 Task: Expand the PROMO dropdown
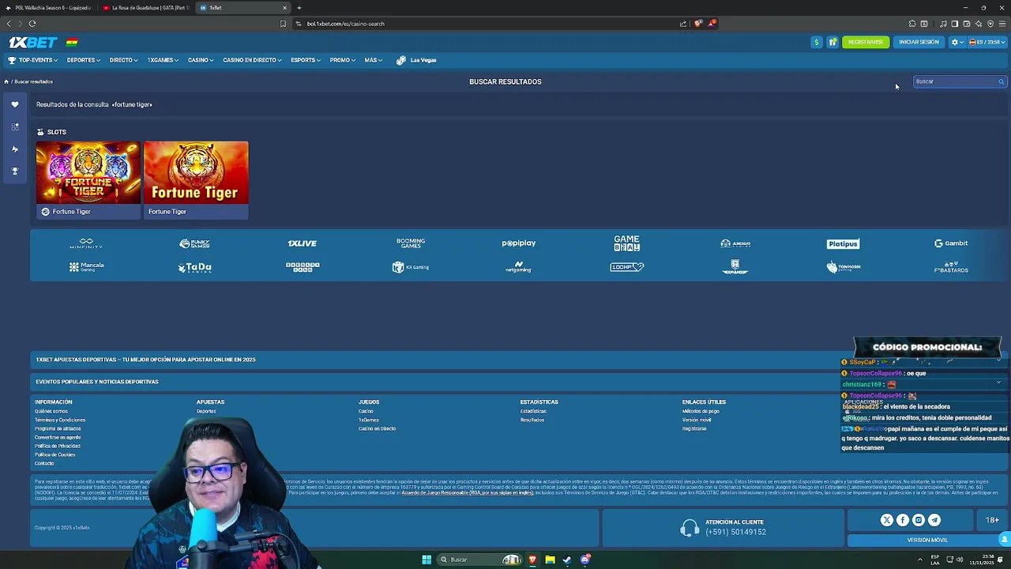[x=342, y=60]
